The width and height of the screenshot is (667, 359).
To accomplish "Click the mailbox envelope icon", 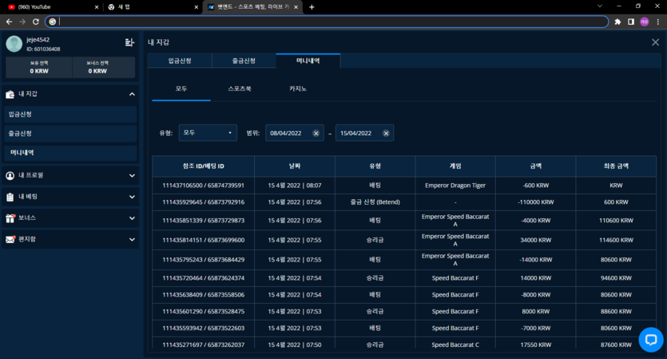I will coord(10,239).
